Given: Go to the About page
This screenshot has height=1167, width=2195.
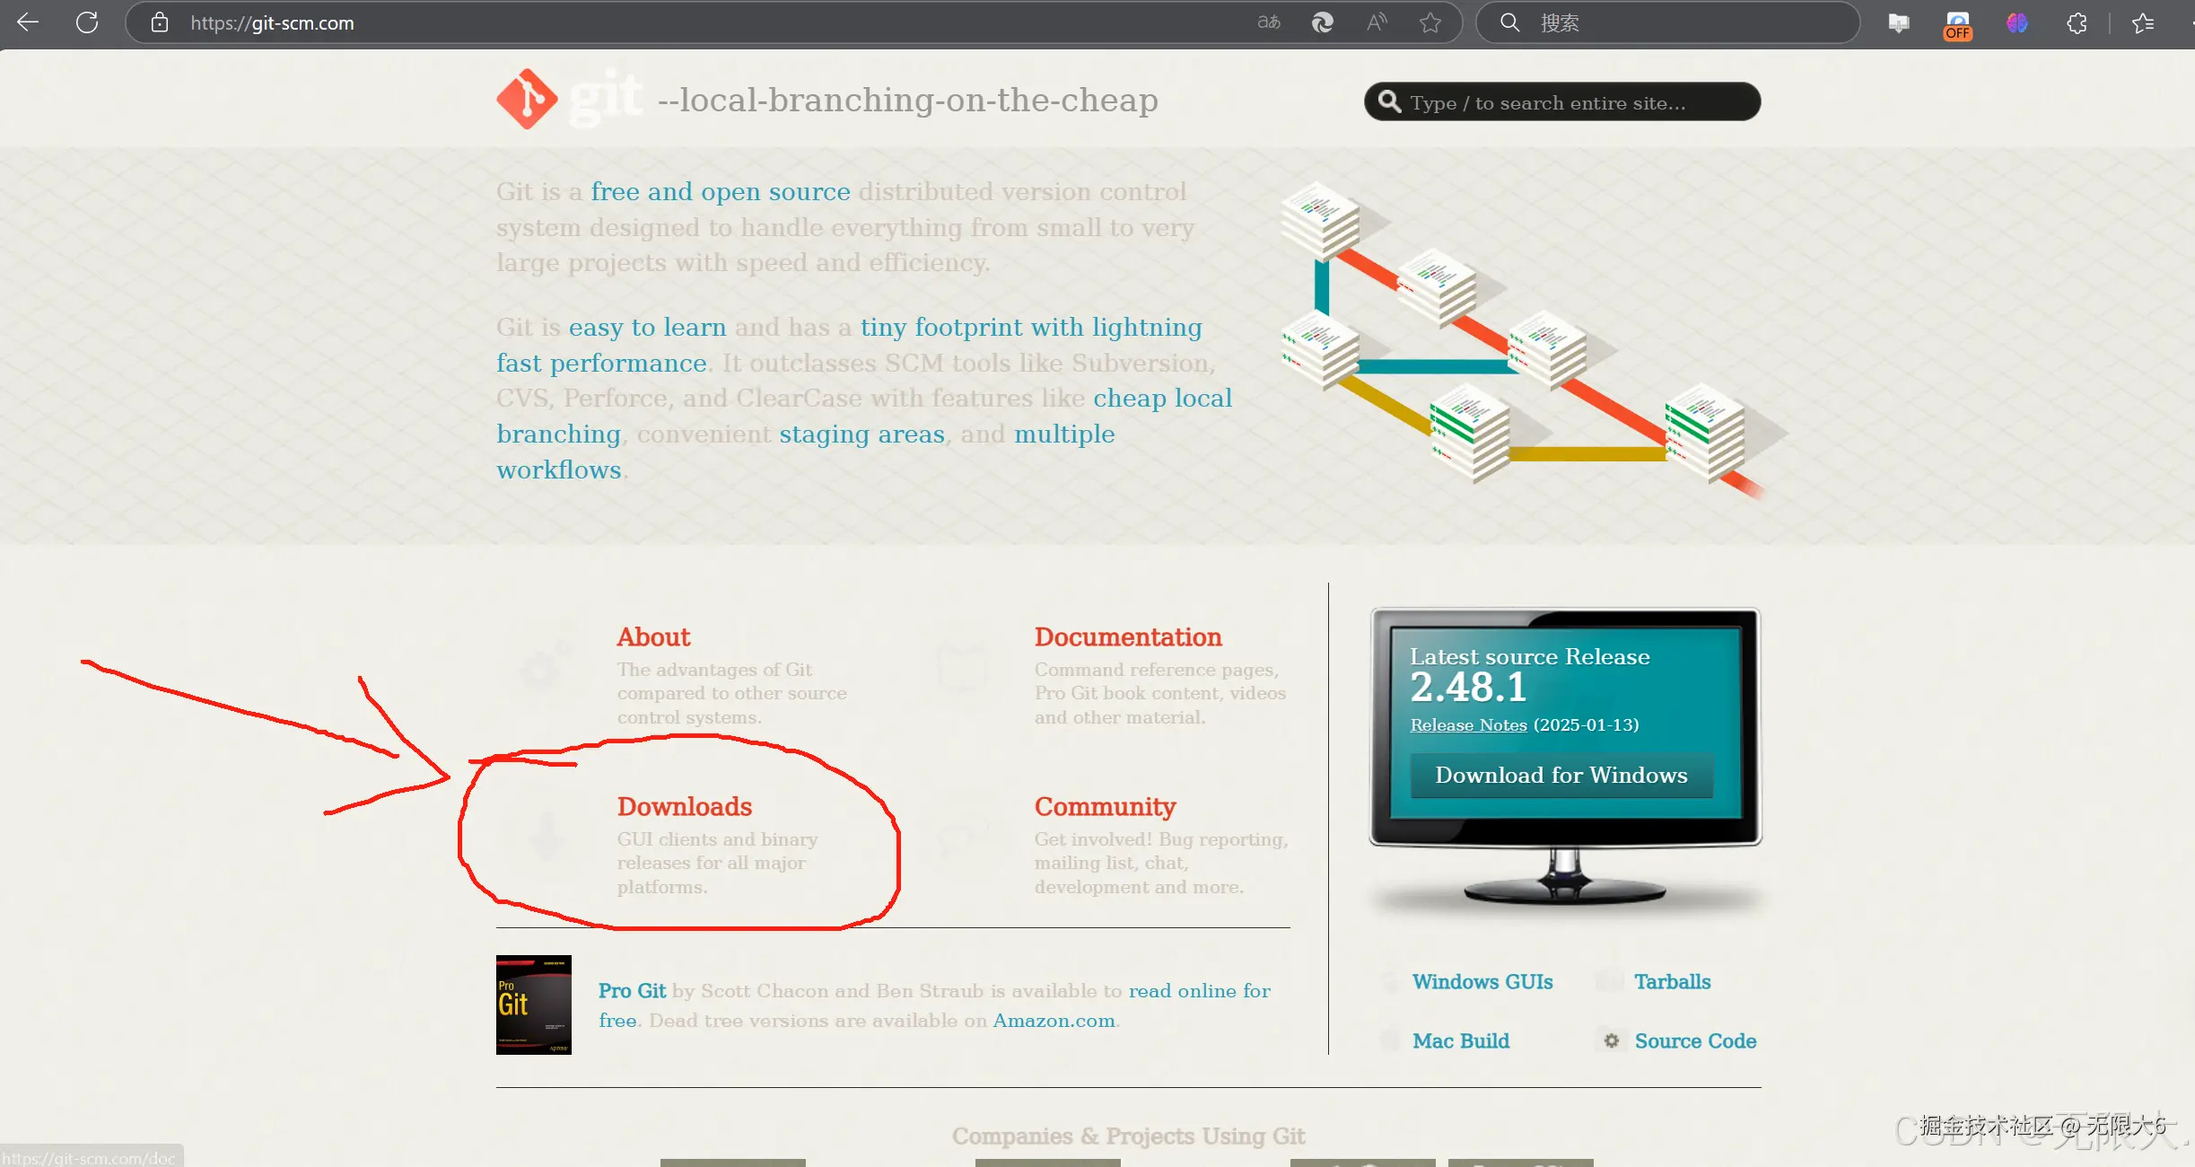Looking at the screenshot, I should tap(653, 636).
